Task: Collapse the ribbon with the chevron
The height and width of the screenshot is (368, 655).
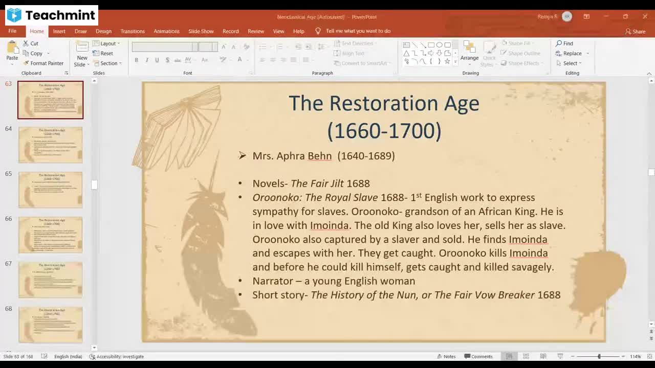Action: pos(649,74)
